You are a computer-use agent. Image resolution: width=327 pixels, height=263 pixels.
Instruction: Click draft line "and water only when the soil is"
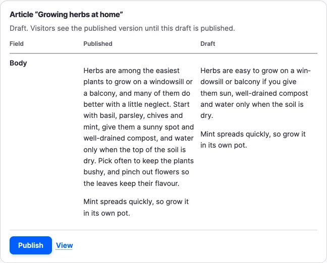(x=252, y=104)
